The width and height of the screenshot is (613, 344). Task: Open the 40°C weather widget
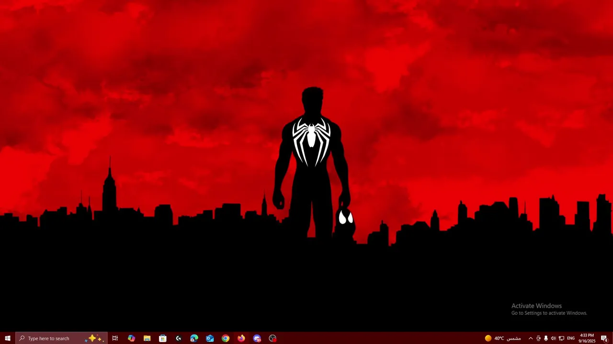tap(502, 338)
